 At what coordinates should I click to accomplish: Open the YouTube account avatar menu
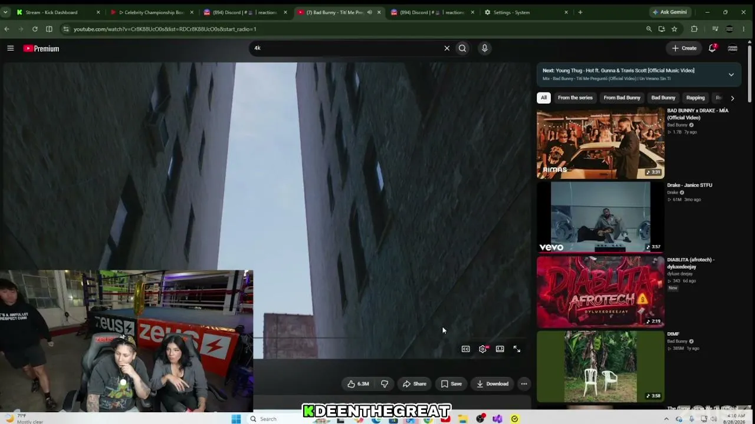click(733, 48)
